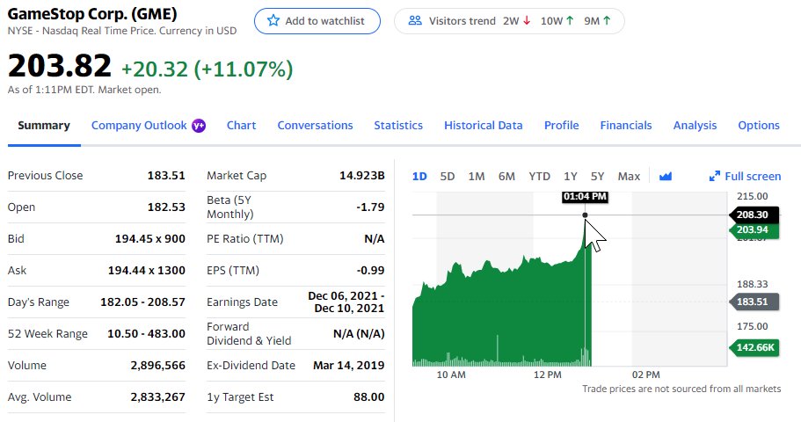
Task: Select the 6M chart range
Action: [506, 176]
